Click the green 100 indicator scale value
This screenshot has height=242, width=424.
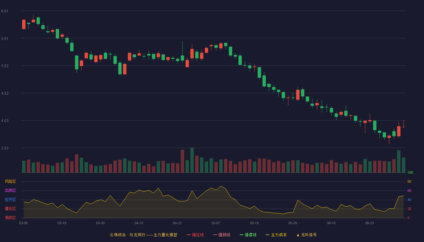tap(410, 173)
